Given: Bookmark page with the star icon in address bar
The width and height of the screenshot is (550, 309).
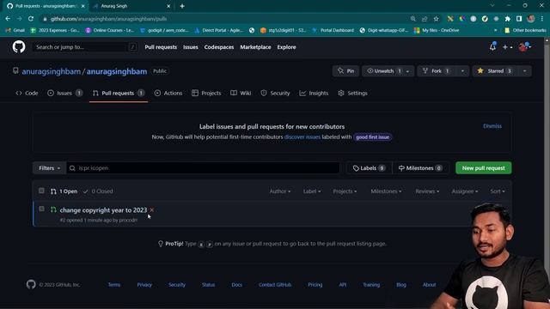Looking at the screenshot, I should pos(436,19).
